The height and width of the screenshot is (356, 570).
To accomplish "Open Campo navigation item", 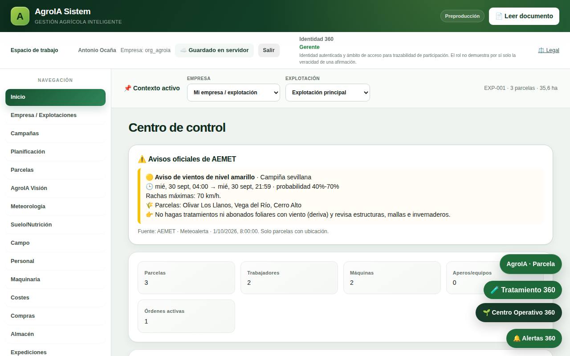I will tap(55, 243).
